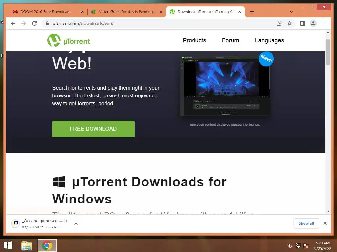Open the Windows Start button
This screenshot has width=337, height=252.
[8, 245]
